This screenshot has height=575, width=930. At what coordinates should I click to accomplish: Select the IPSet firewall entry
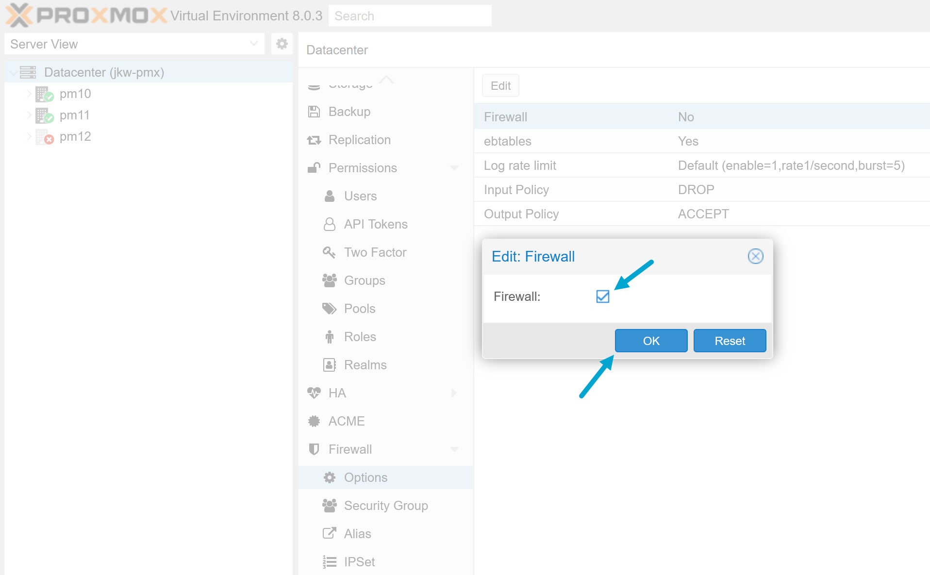[359, 561]
